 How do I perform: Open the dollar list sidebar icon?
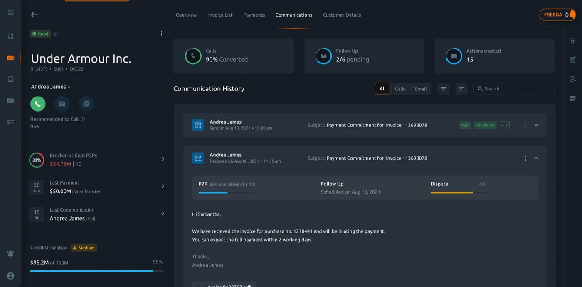click(x=11, y=122)
